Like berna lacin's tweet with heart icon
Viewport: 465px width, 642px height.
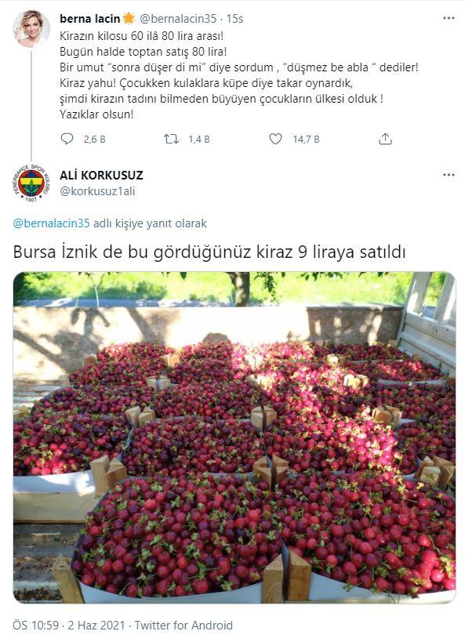click(275, 140)
